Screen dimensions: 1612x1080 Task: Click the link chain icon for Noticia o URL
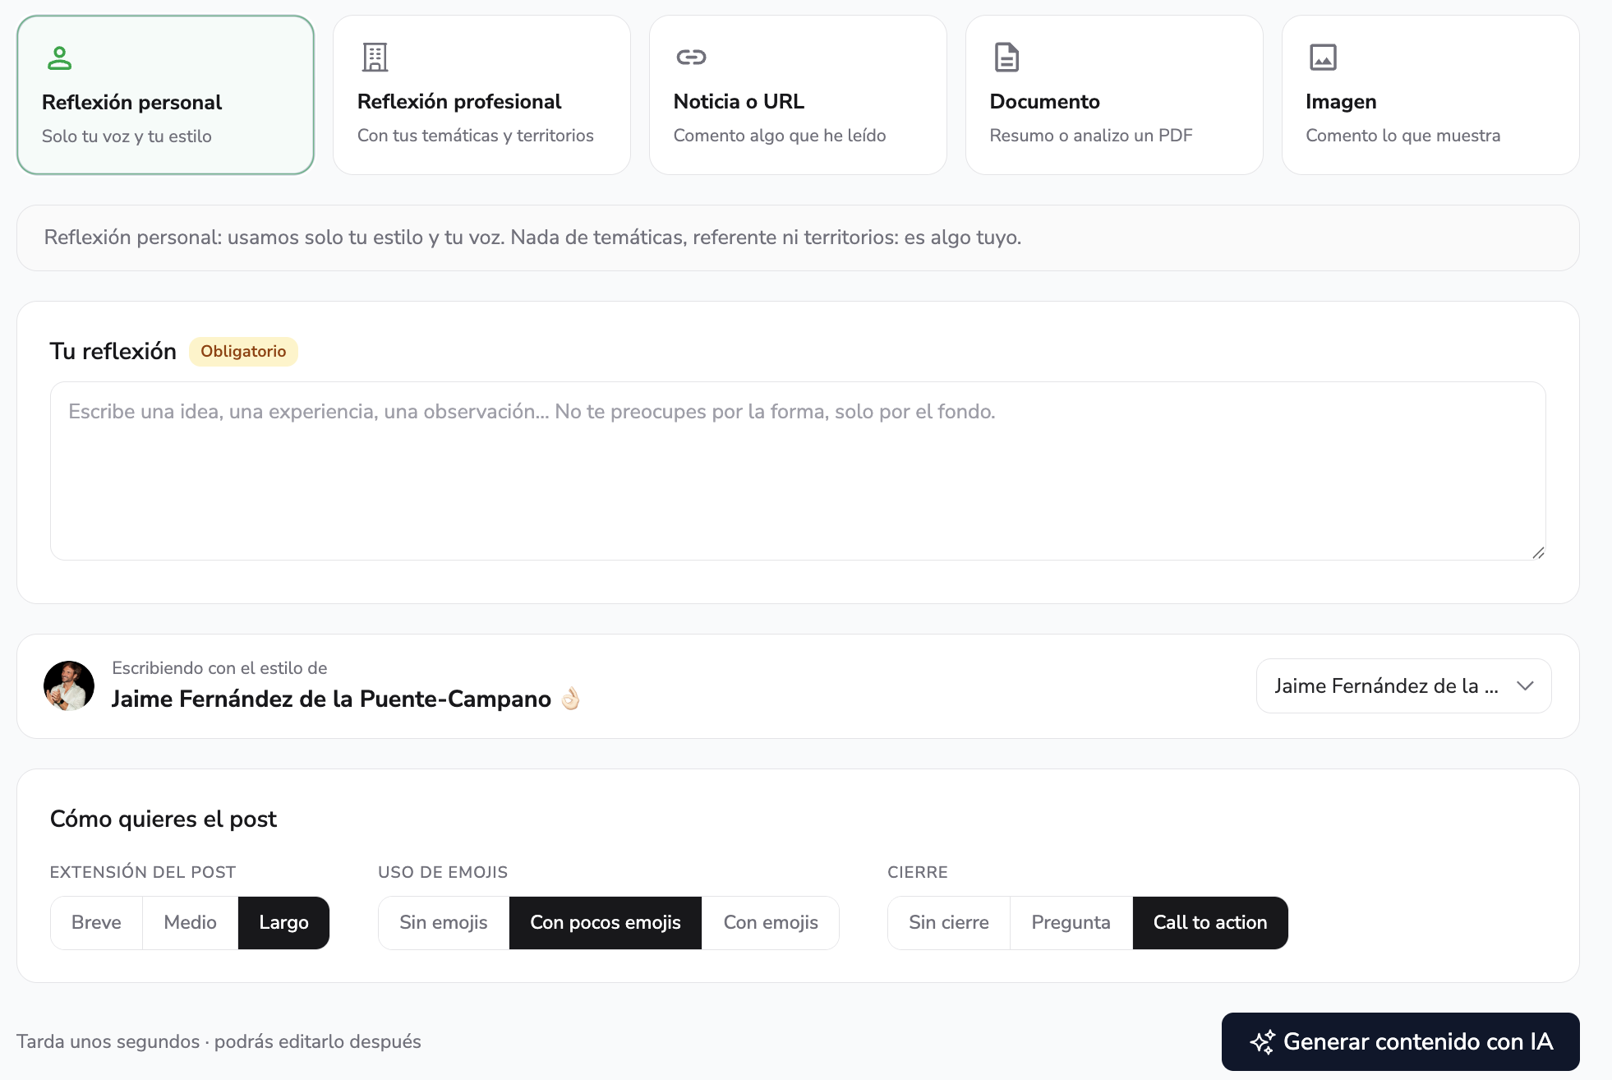[691, 57]
